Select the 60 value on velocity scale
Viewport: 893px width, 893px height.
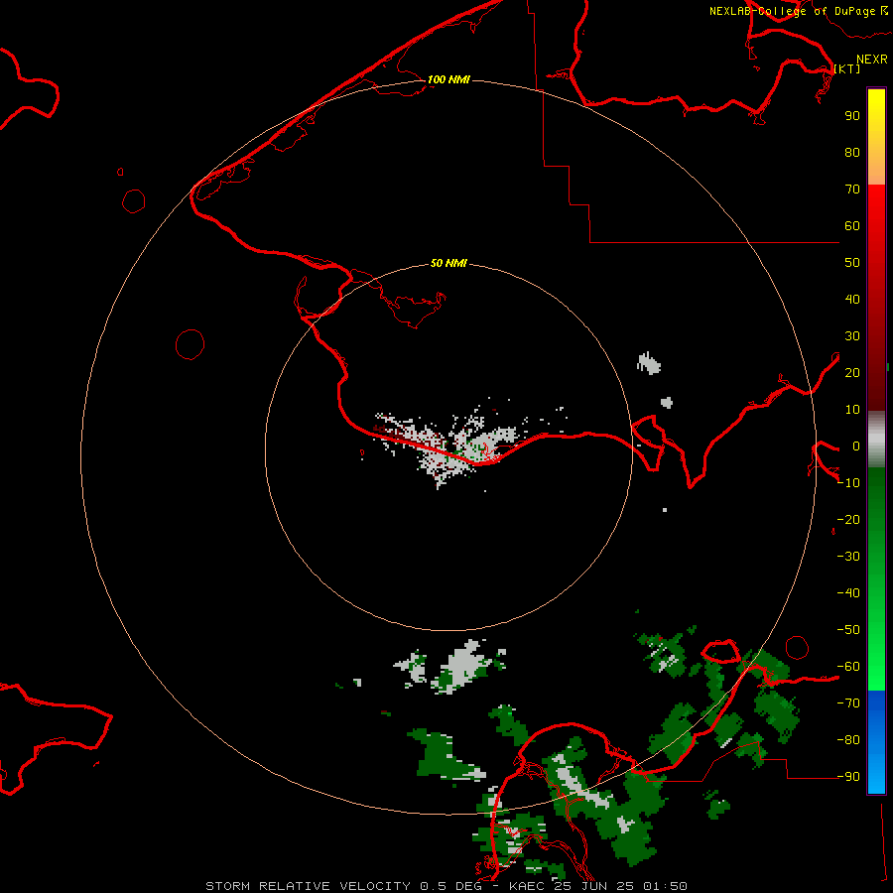pyautogui.click(x=852, y=226)
